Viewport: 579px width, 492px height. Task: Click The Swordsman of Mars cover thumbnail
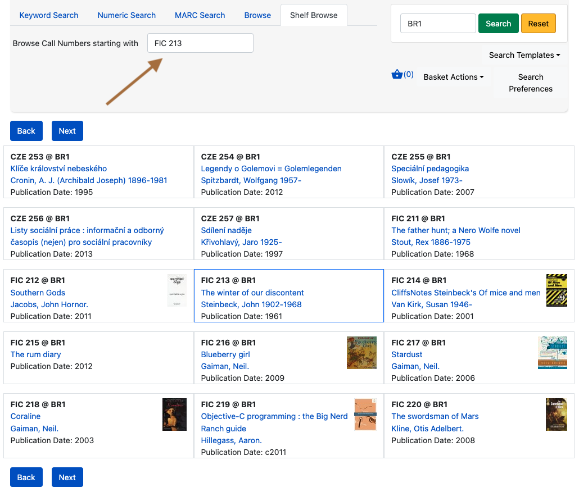(556, 414)
